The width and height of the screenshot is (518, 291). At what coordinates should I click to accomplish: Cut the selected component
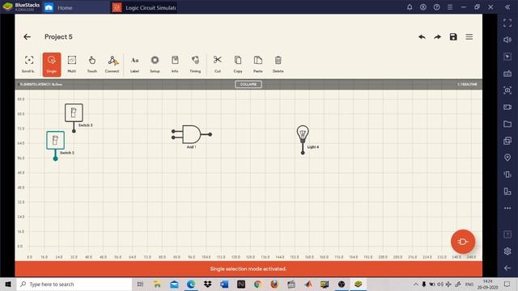[218, 65]
